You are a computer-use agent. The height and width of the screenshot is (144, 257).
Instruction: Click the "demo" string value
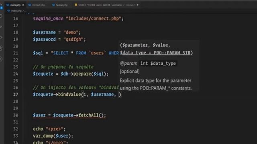coord(71,32)
